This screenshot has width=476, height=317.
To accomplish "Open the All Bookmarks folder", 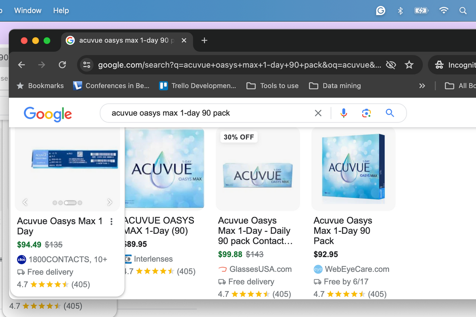I will tap(460, 86).
